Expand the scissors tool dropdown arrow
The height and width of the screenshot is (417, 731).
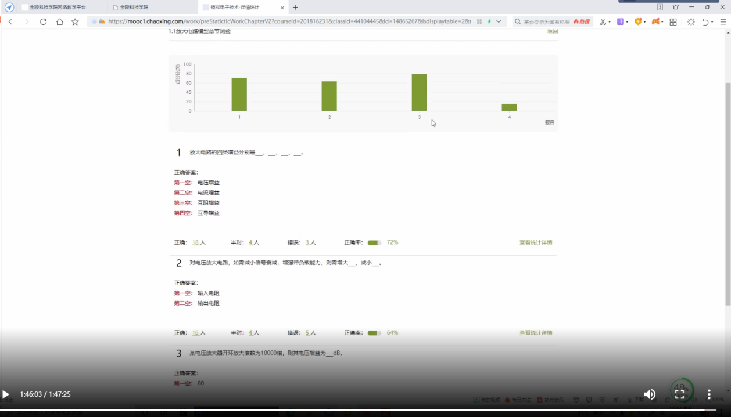[x=610, y=22]
